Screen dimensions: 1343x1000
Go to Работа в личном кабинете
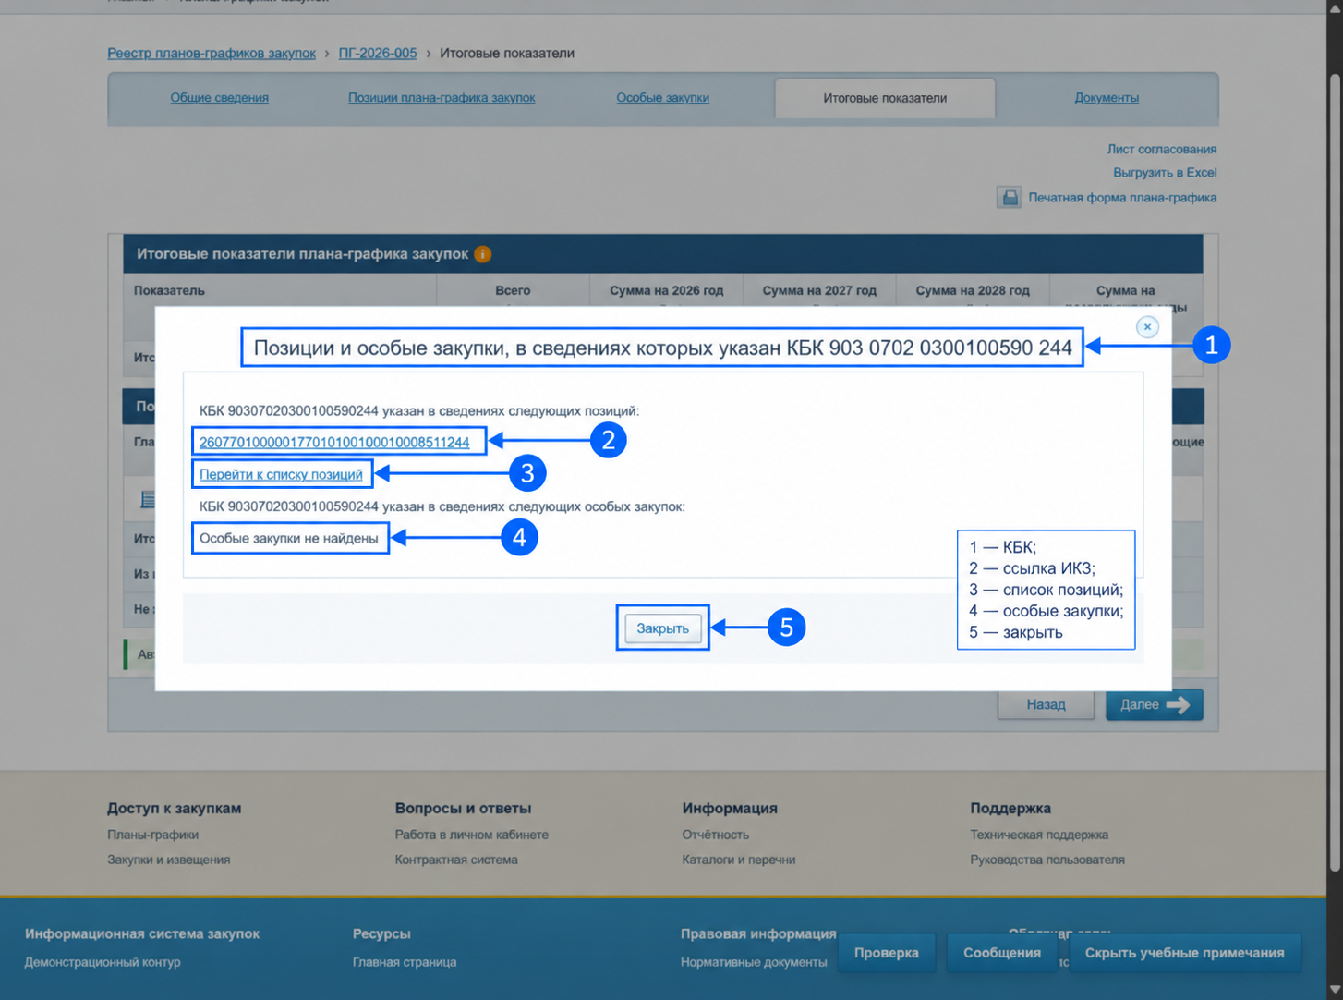472,835
